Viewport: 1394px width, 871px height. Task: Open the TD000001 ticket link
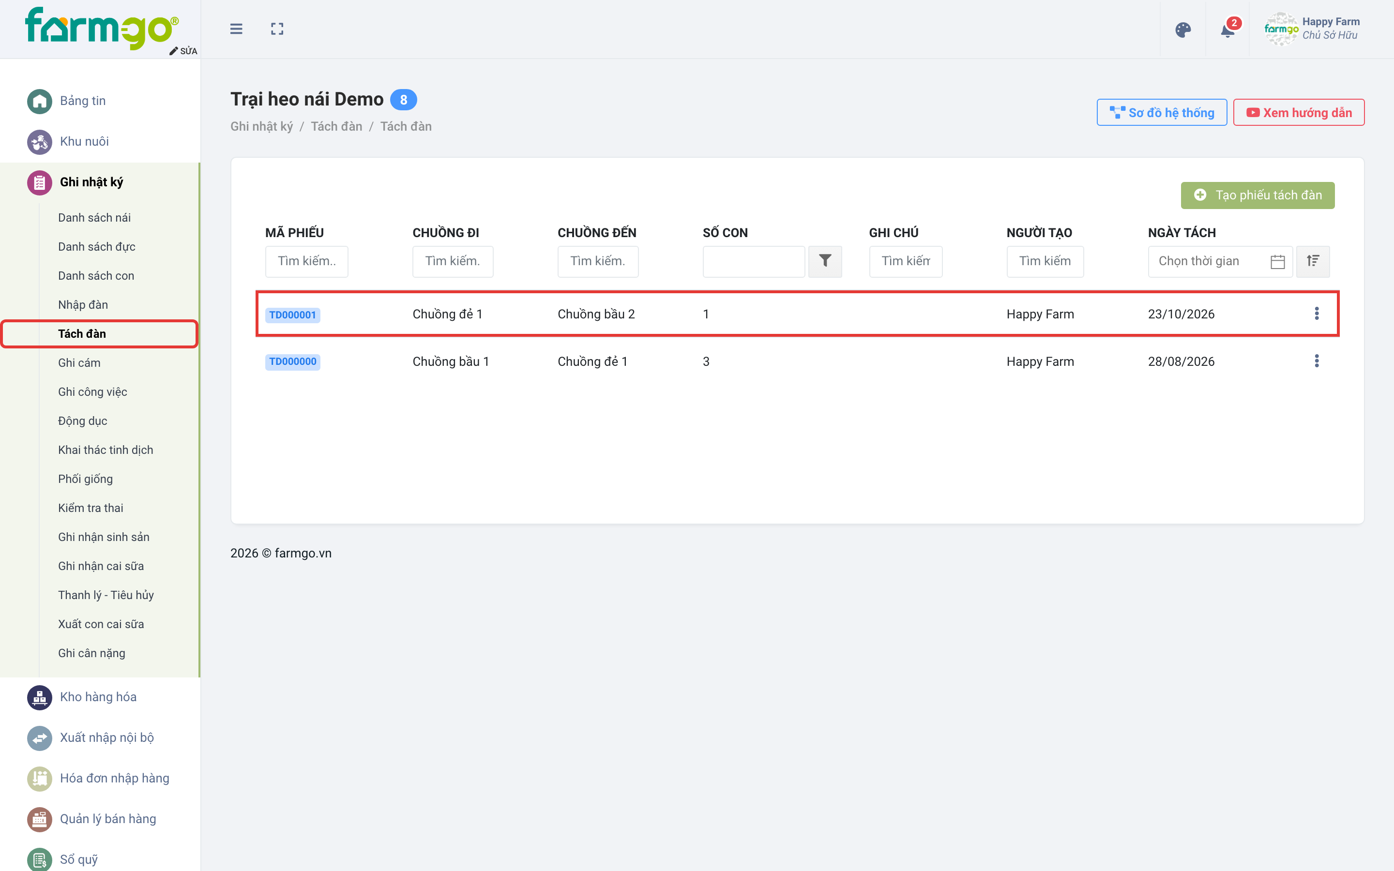293,315
